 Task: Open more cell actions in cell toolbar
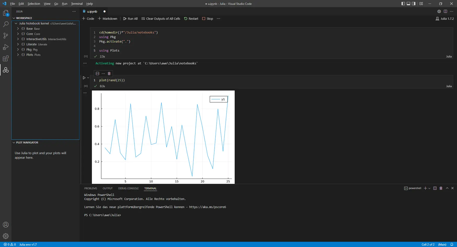103,74
